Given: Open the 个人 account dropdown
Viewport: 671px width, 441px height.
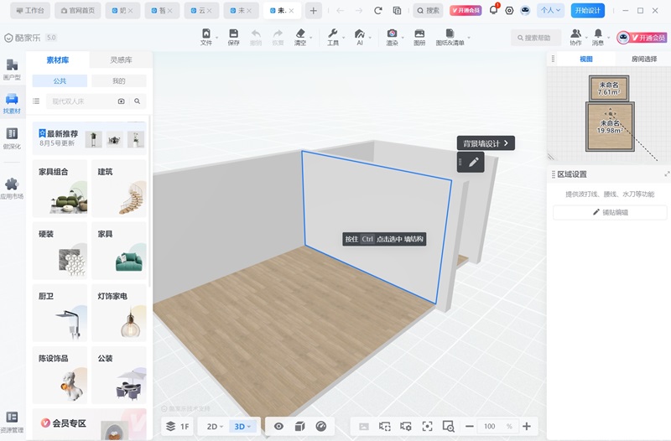Looking at the screenshot, I should click(x=550, y=11).
